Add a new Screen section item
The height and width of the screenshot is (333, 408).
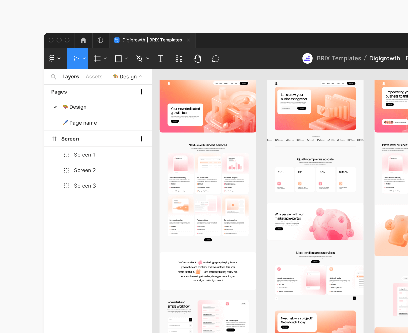[142, 139]
